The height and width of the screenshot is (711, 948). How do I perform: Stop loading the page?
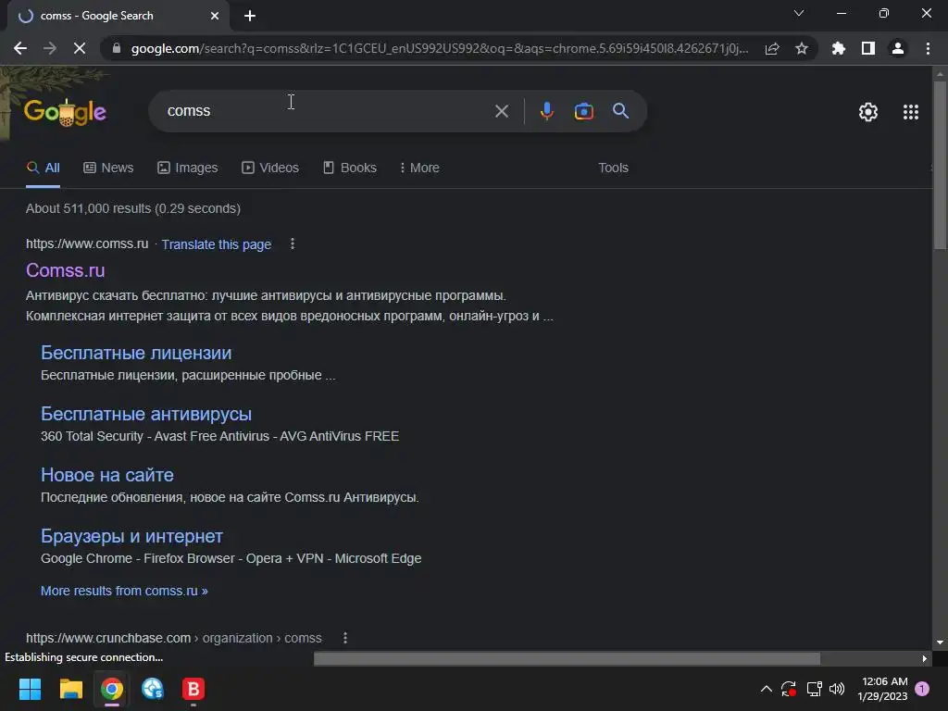tap(80, 48)
